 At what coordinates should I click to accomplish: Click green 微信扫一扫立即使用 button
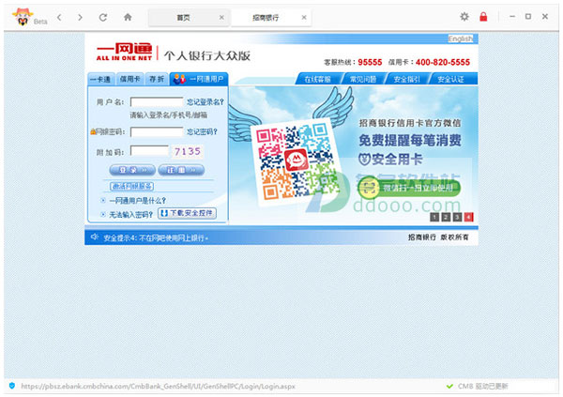tap(409, 188)
